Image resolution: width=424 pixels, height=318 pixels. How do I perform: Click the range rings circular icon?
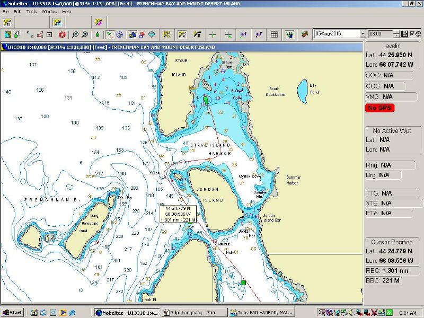120,34
